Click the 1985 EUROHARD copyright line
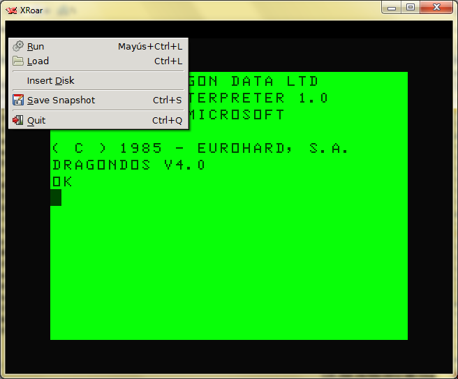Screen dimensions: 458x379 200,149
